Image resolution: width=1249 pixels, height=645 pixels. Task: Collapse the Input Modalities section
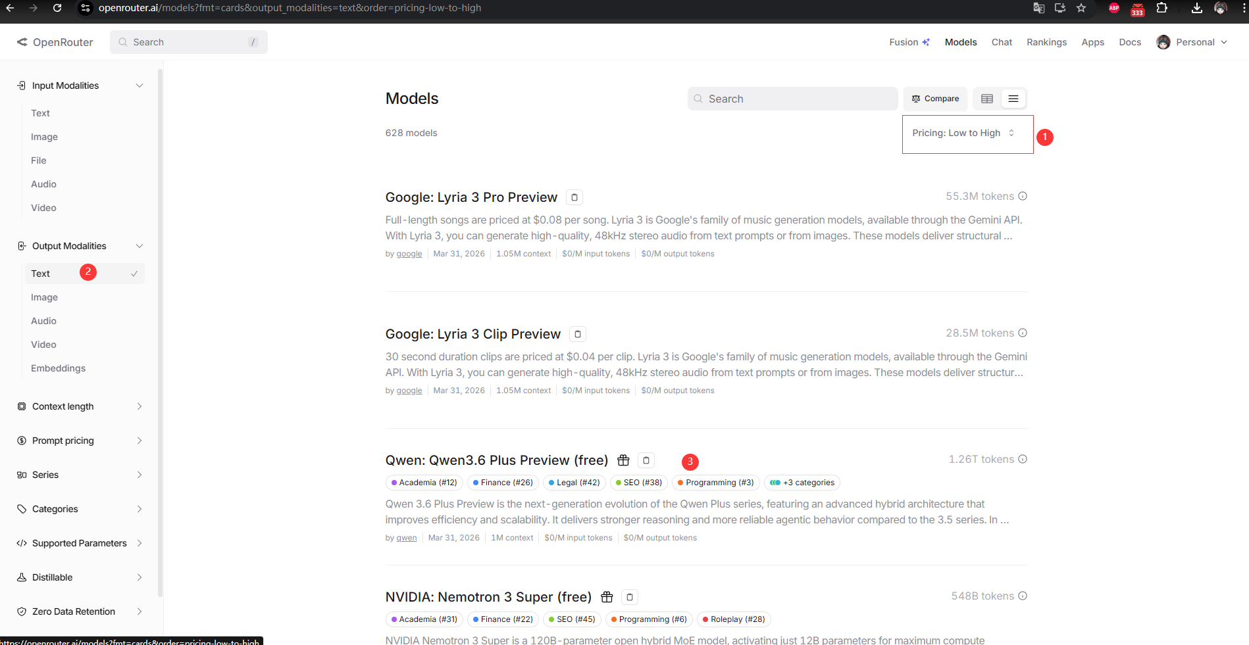pos(80,85)
